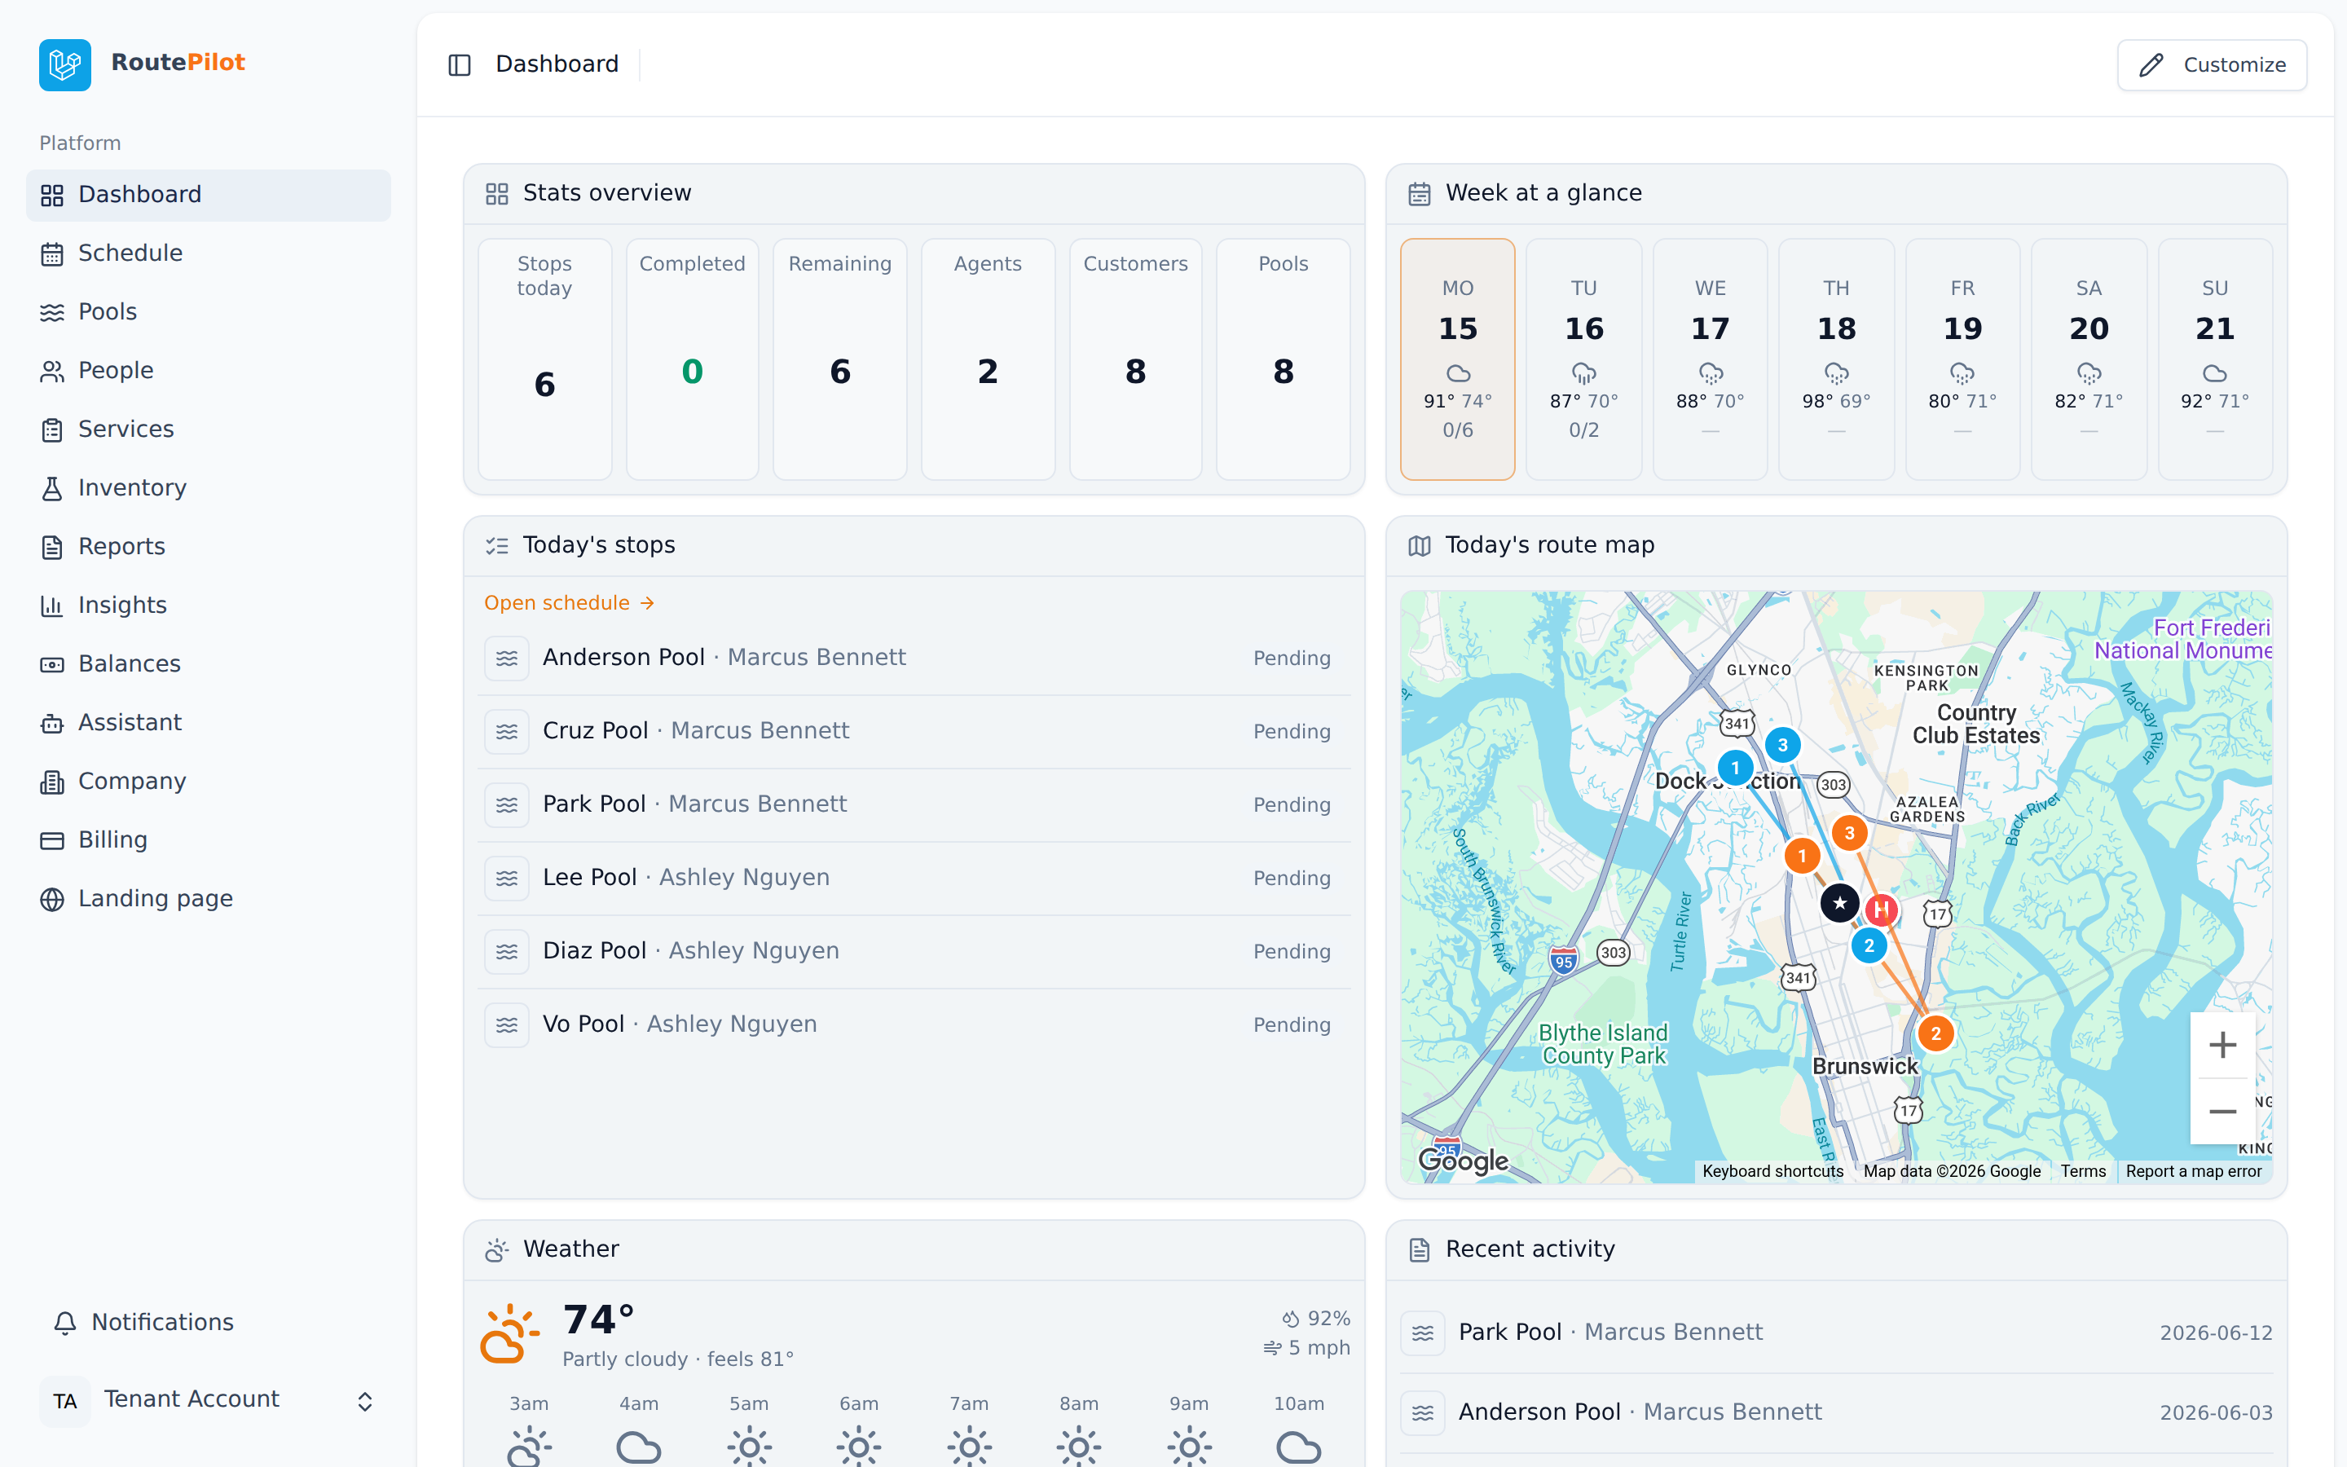Click the RoutePilot logo icon
This screenshot has height=1467, width=2347.
(x=65, y=64)
